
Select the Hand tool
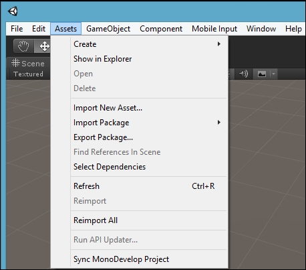tap(23, 46)
